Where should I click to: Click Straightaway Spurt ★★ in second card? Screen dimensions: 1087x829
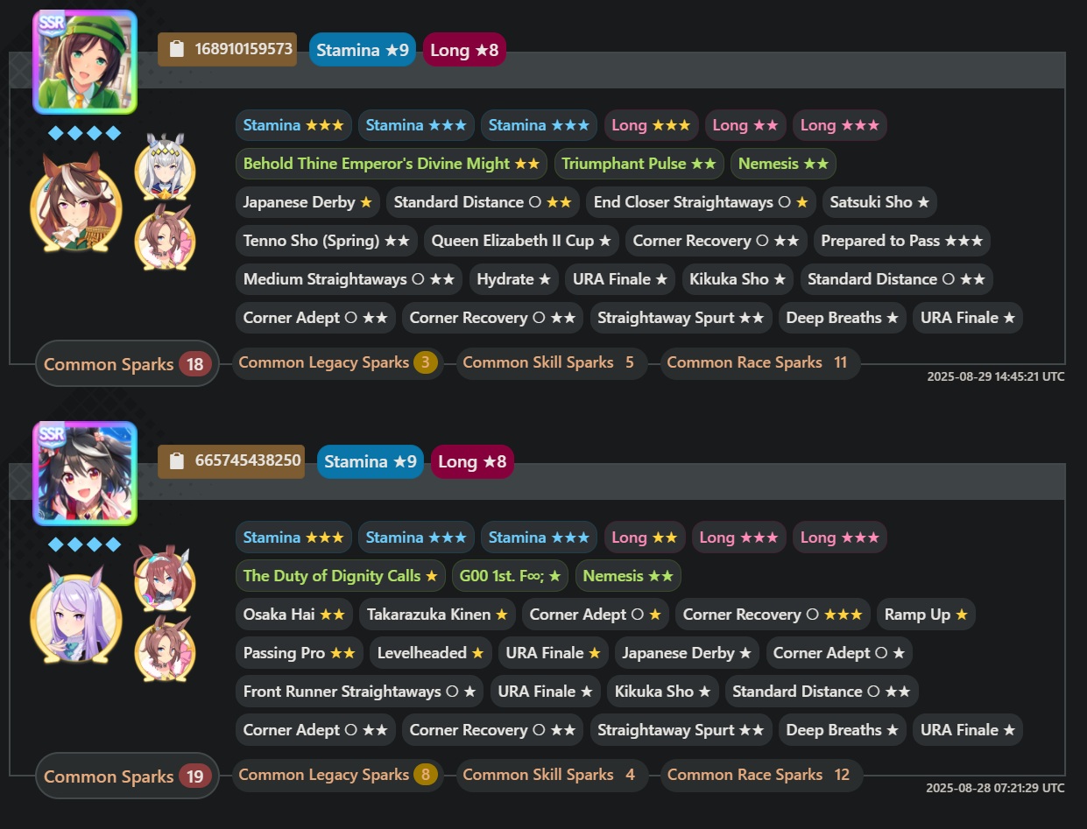(681, 730)
